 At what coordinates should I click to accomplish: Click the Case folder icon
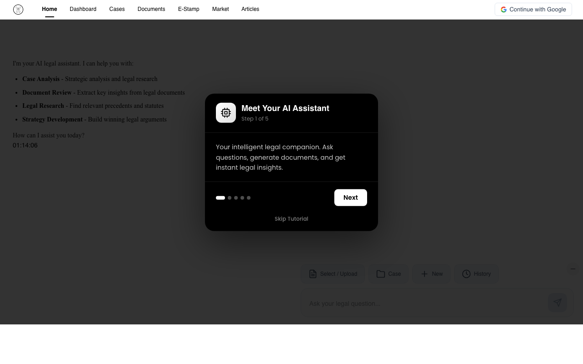(x=381, y=274)
